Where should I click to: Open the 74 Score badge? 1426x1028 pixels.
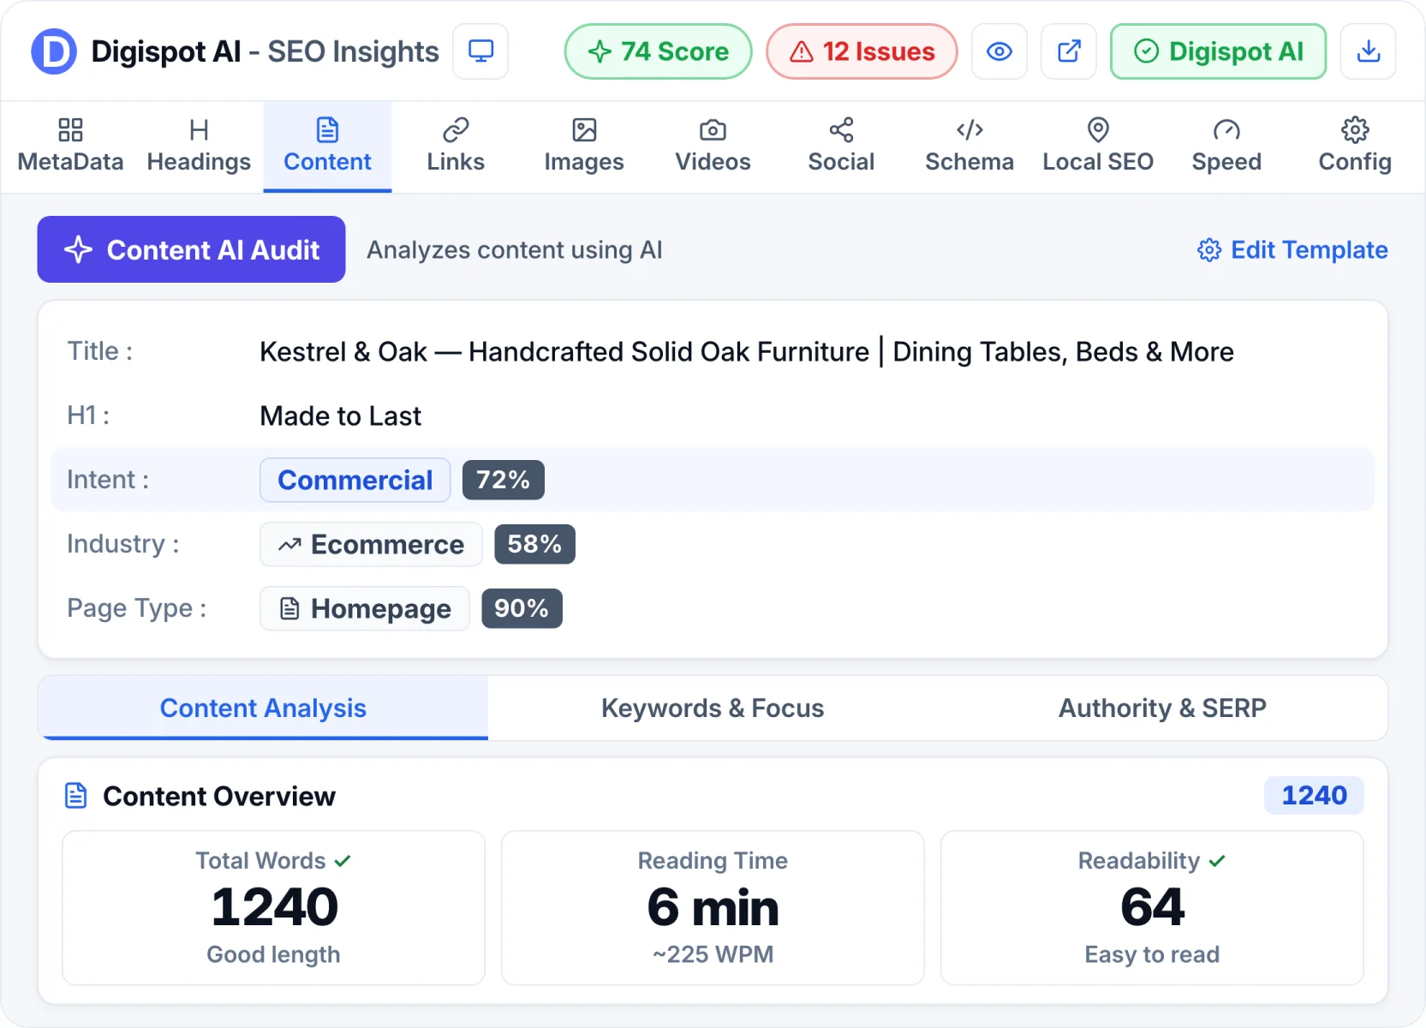pos(658,51)
